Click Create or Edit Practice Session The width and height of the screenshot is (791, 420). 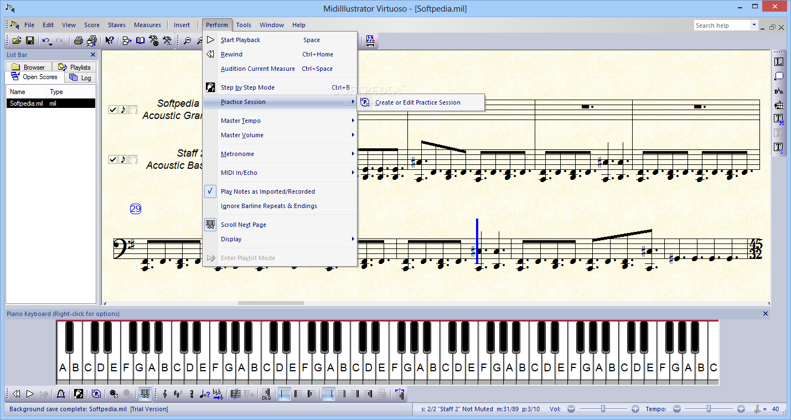(421, 102)
